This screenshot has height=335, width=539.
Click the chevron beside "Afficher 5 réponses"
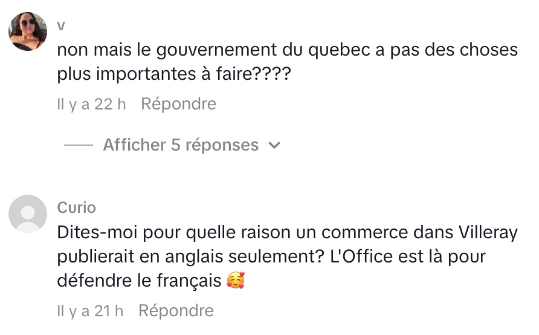point(274,146)
